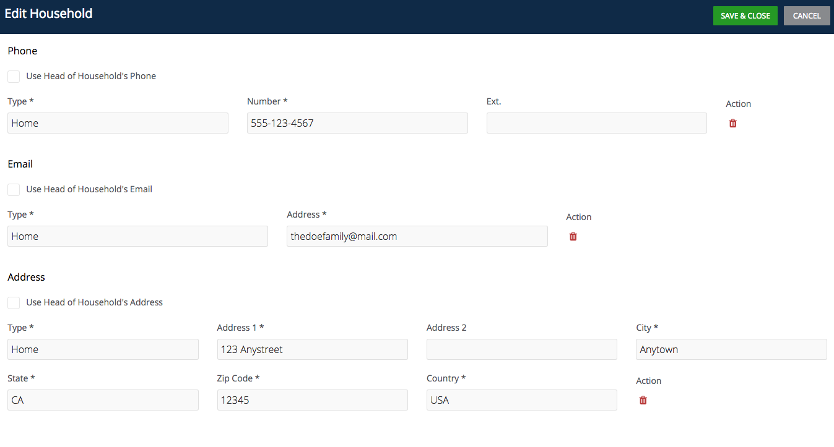Enable Use Head of Household's Address
The width and height of the screenshot is (834, 447).
coord(14,303)
